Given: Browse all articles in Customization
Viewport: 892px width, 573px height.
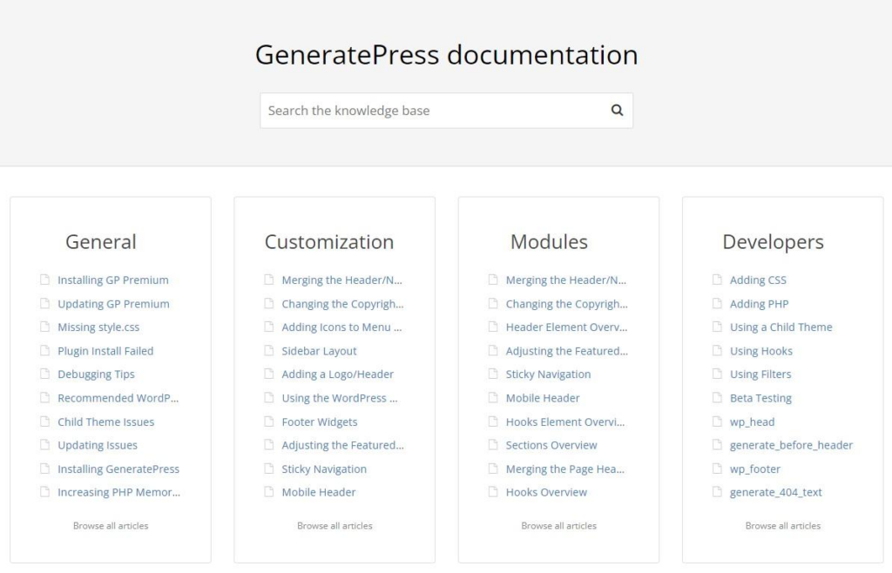Looking at the screenshot, I should tap(334, 526).
